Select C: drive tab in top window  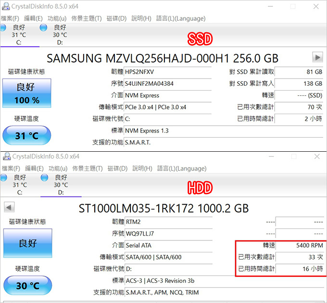pyautogui.click(x=19, y=35)
